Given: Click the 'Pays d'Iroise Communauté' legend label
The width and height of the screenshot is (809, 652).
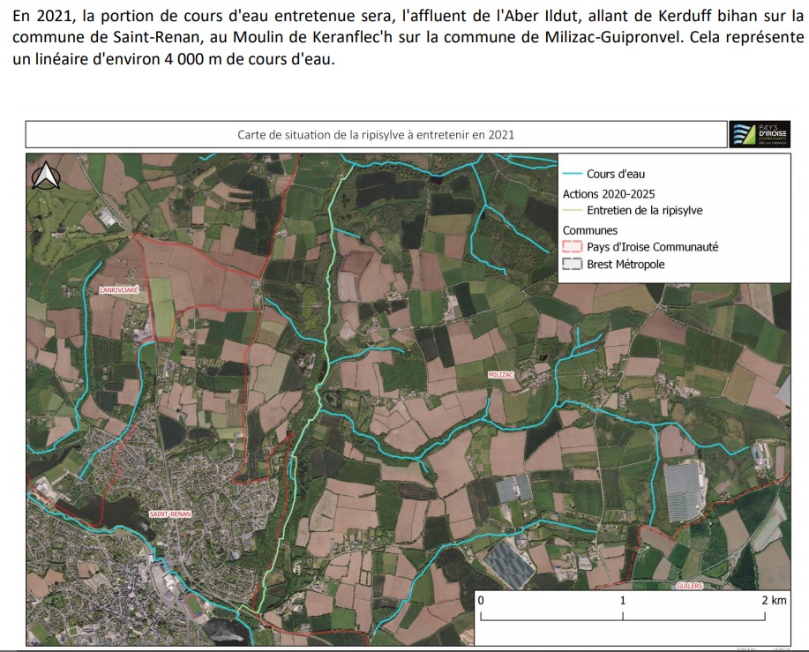Looking at the screenshot, I should 652,247.
